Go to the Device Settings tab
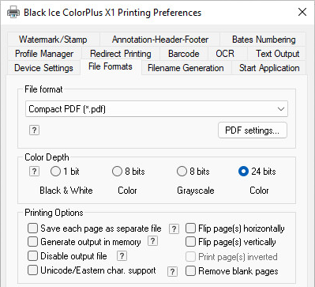 43,68
